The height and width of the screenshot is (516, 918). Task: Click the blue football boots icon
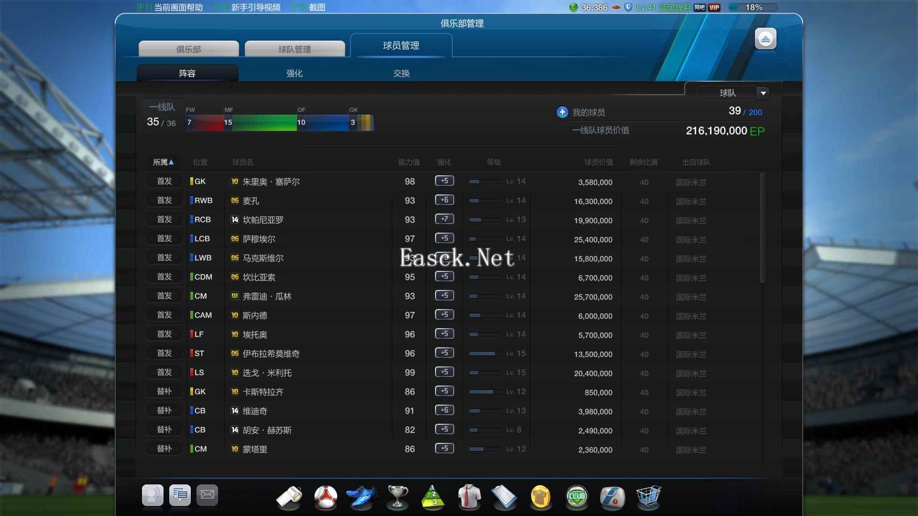361,497
